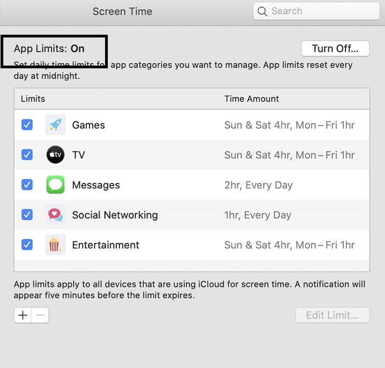Select the Apple TV app icon
This screenshot has width=385, height=368.
(55, 155)
